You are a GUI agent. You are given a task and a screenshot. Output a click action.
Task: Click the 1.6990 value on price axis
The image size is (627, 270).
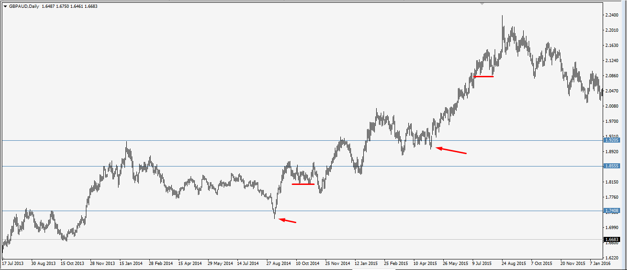click(611, 228)
